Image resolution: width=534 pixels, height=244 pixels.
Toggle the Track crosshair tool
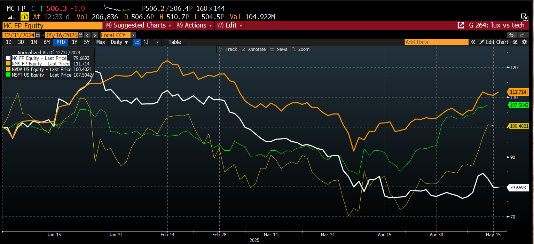point(228,49)
